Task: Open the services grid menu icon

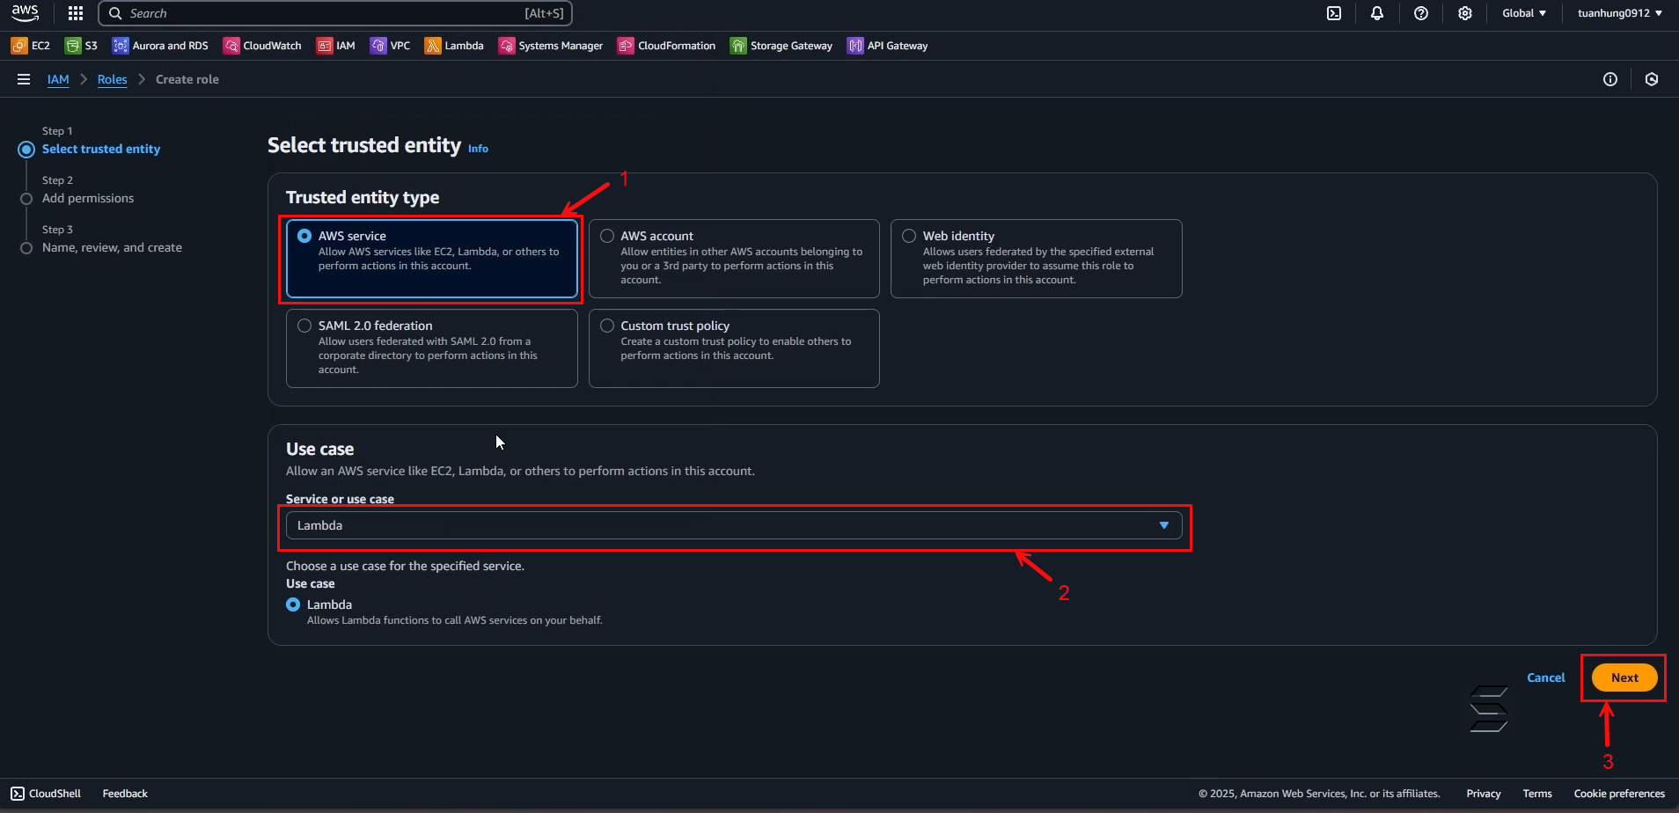Action: [76, 13]
